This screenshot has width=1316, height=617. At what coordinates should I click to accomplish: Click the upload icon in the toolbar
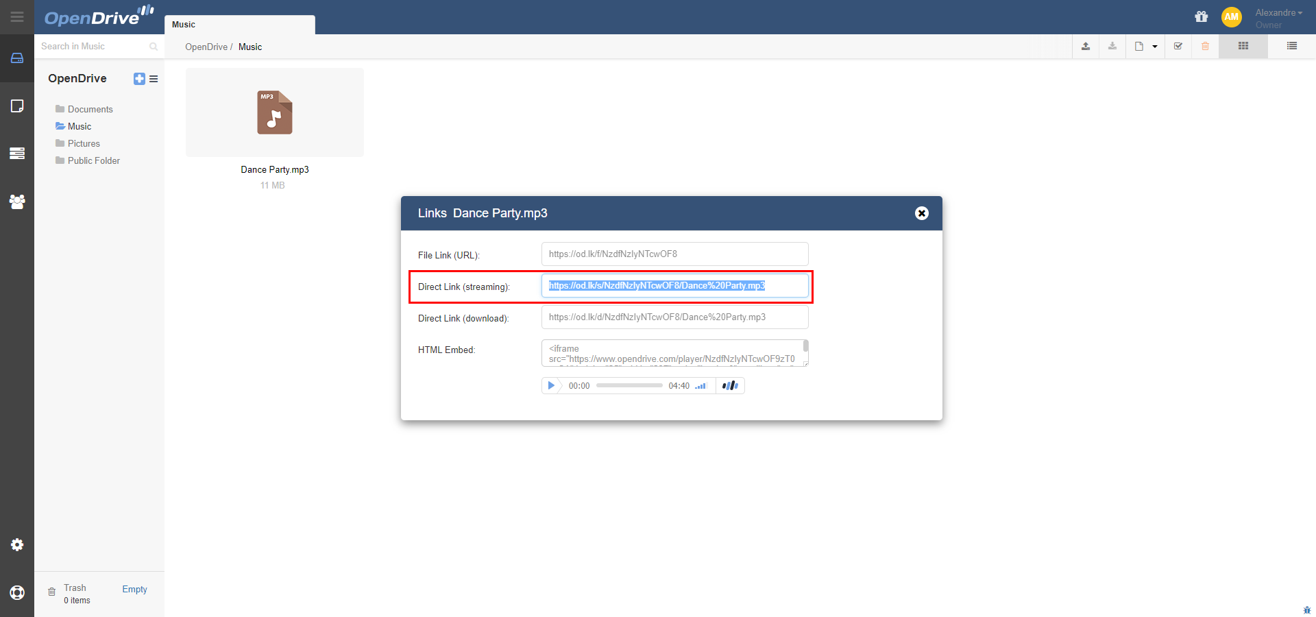[1086, 47]
